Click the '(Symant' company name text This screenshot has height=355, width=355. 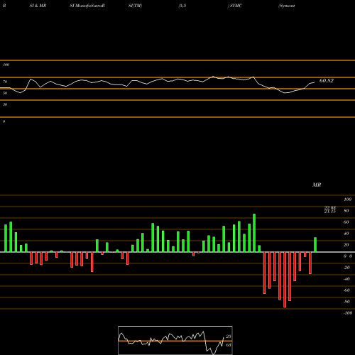[x=287, y=6]
